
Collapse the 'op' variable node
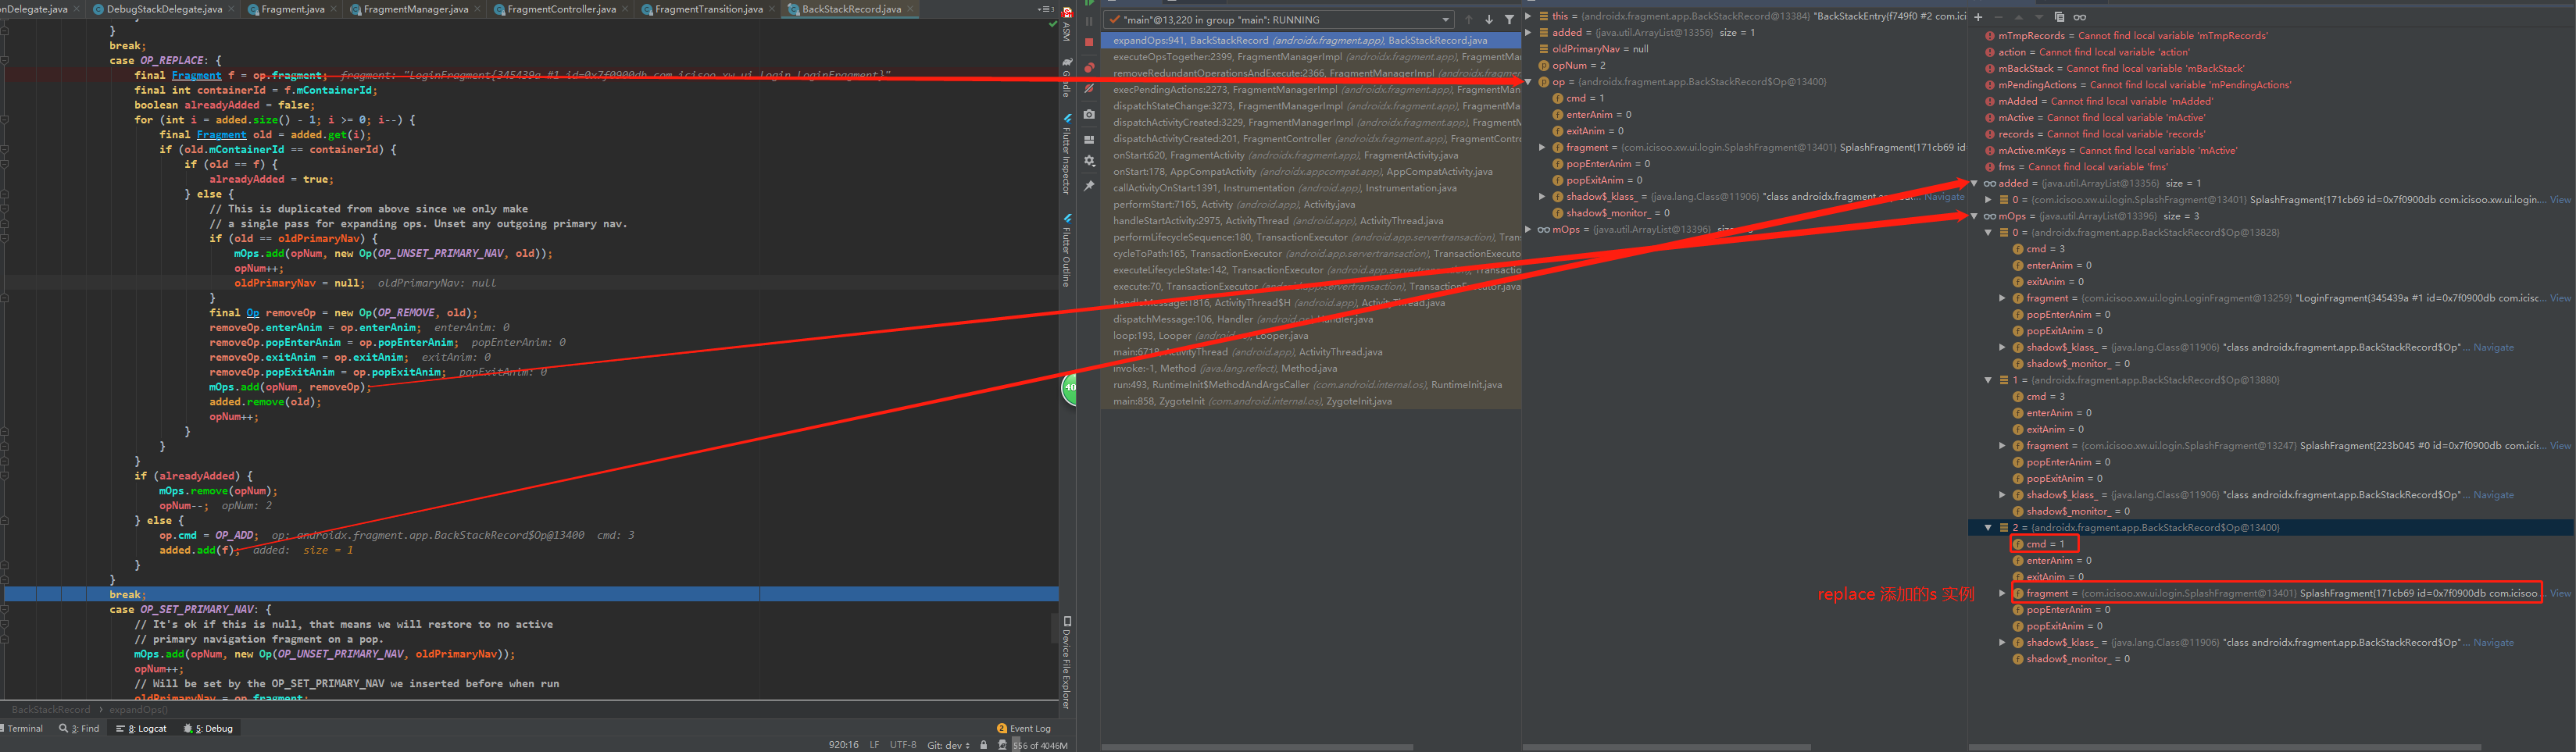[1529, 82]
